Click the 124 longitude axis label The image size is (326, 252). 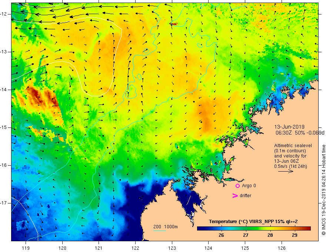[x=209, y=248]
